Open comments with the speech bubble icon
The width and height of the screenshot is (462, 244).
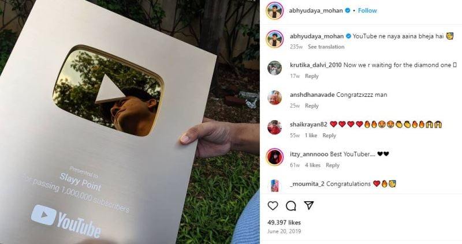[291, 206]
